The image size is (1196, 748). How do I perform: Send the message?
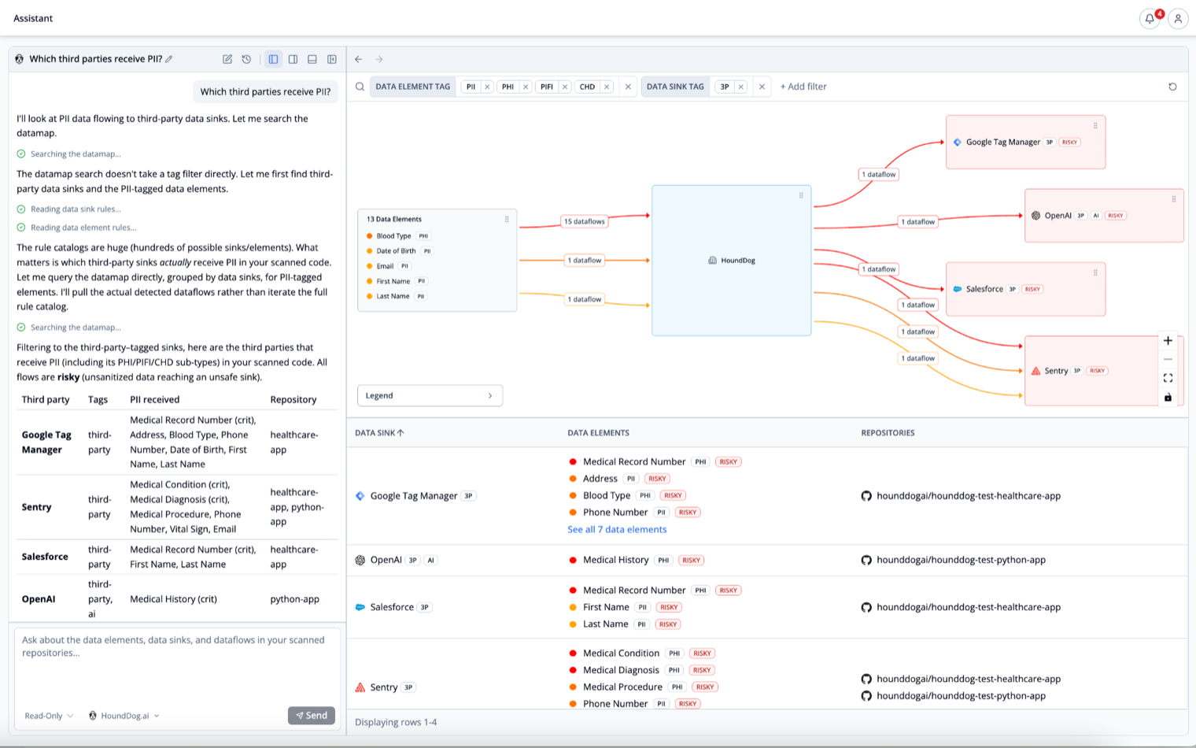pyautogui.click(x=312, y=716)
